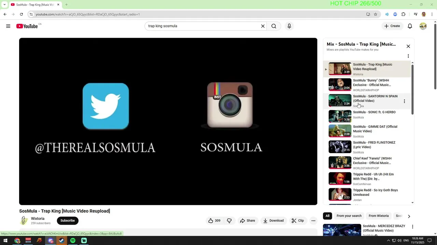This screenshot has width=437, height=245.
Task: Open Spotify from the taskbar
Action: point(73,241)
